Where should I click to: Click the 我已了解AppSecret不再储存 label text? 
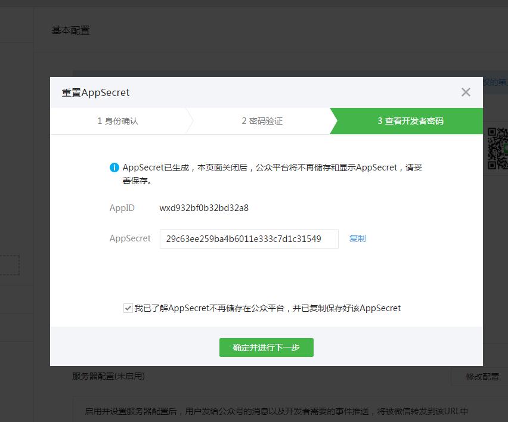[x=267, y=308]
